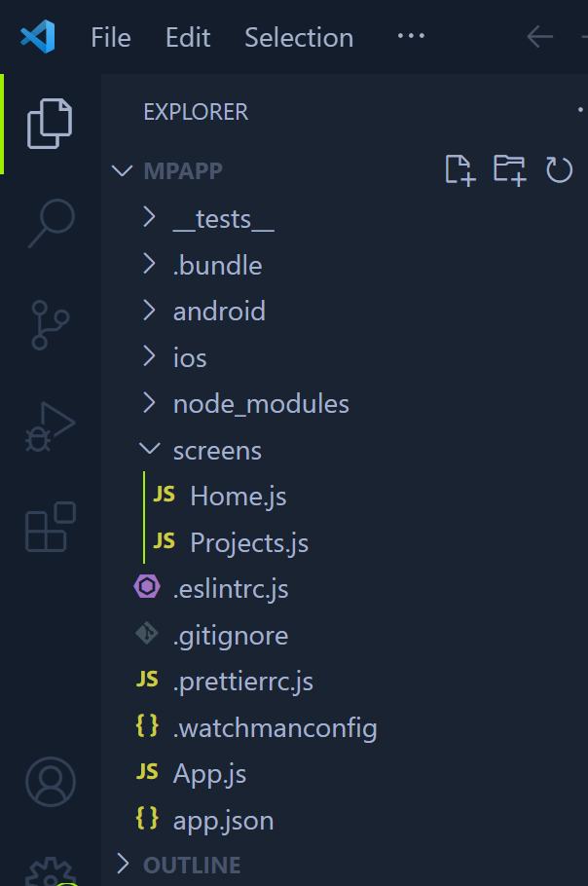This screenshot has width=588, height=886.
Task: Open the Source Control view icon
Action: [50, 324]
